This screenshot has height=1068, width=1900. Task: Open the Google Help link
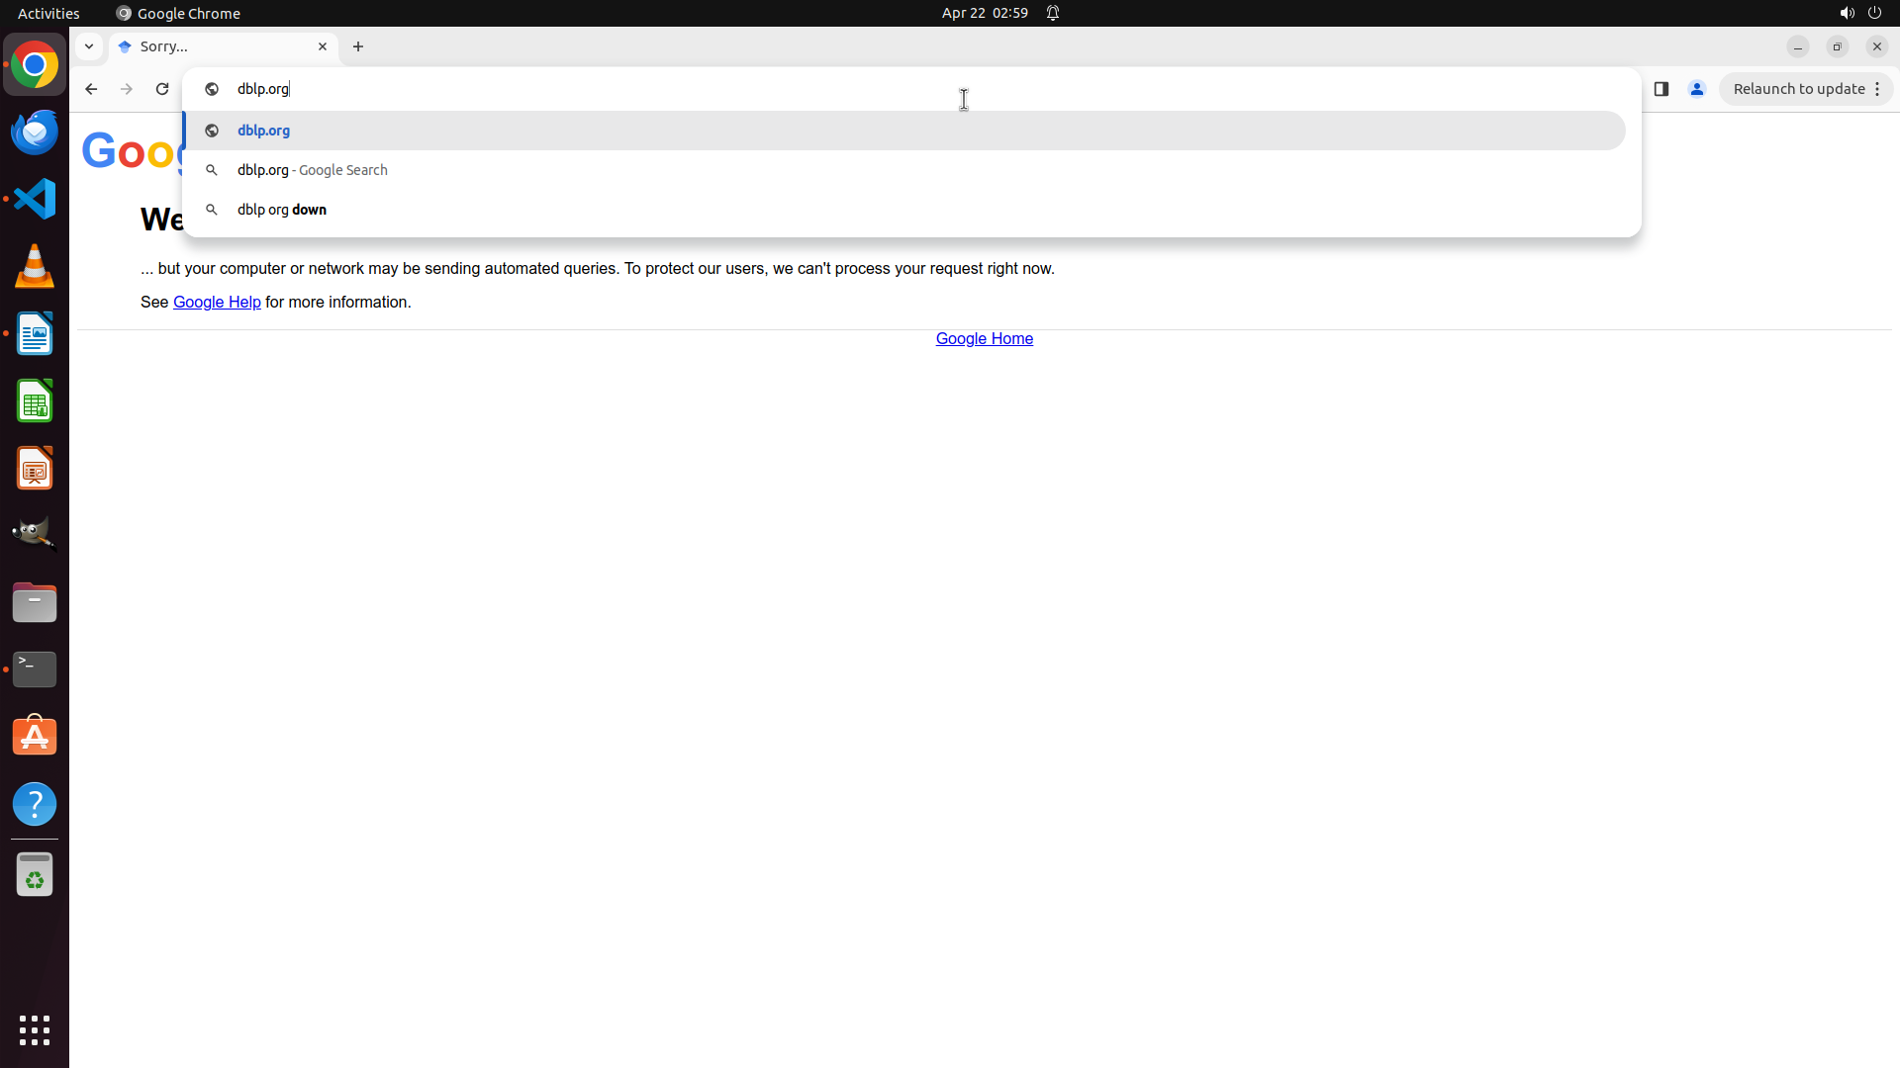pyautogui.click(x=217, y=303)
